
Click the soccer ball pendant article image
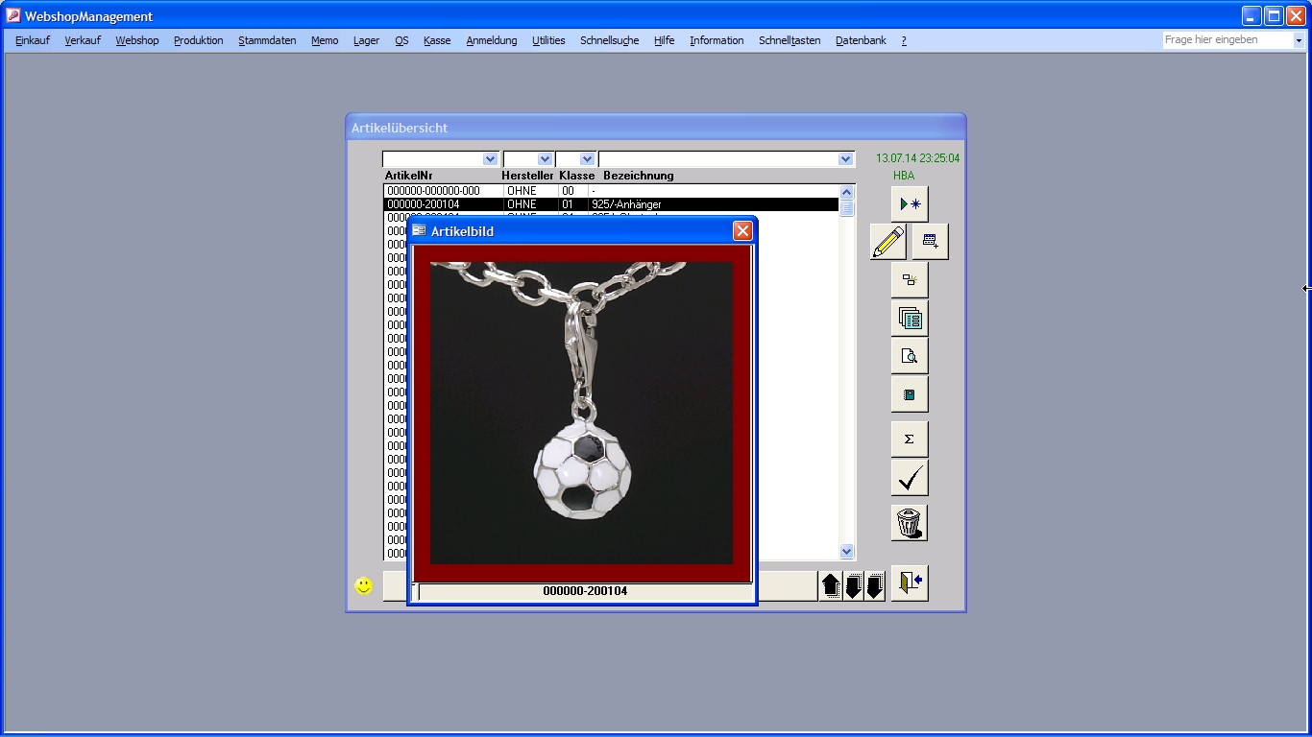point(581,413)
